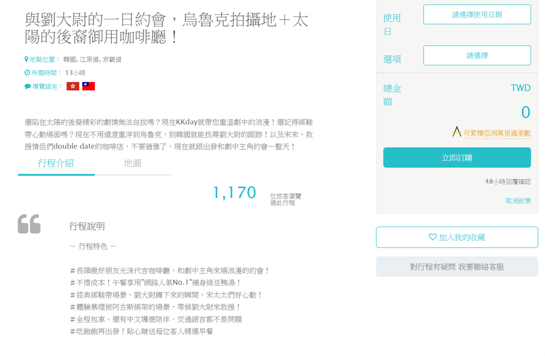Click the clock icon beside 所需時間
The image size is (545, 356).
point(27,73)
